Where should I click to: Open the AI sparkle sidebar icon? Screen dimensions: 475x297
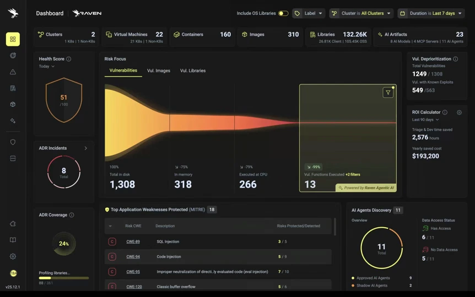coord(13,120)
